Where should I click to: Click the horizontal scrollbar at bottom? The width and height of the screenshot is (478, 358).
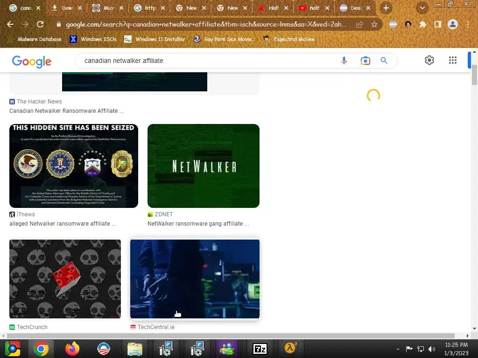coord(231,336)
